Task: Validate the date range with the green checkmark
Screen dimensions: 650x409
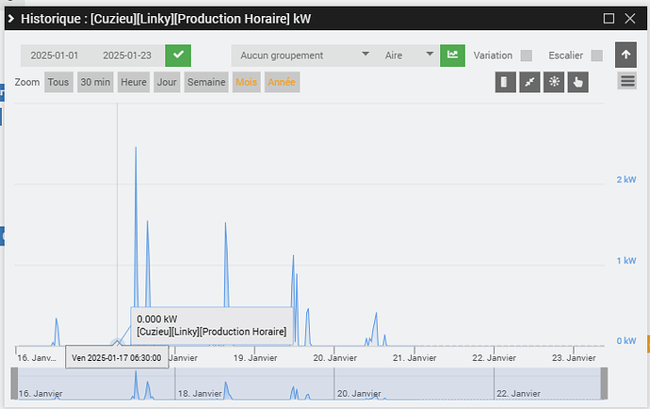Action: point(178,55)
